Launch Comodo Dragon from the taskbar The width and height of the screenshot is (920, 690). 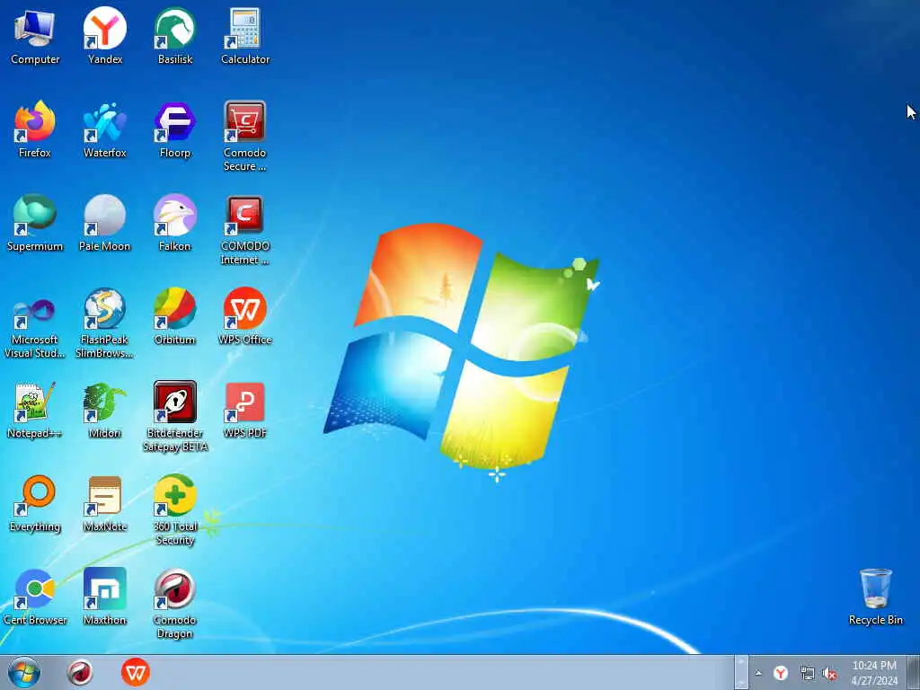click(x=80, y=672)
